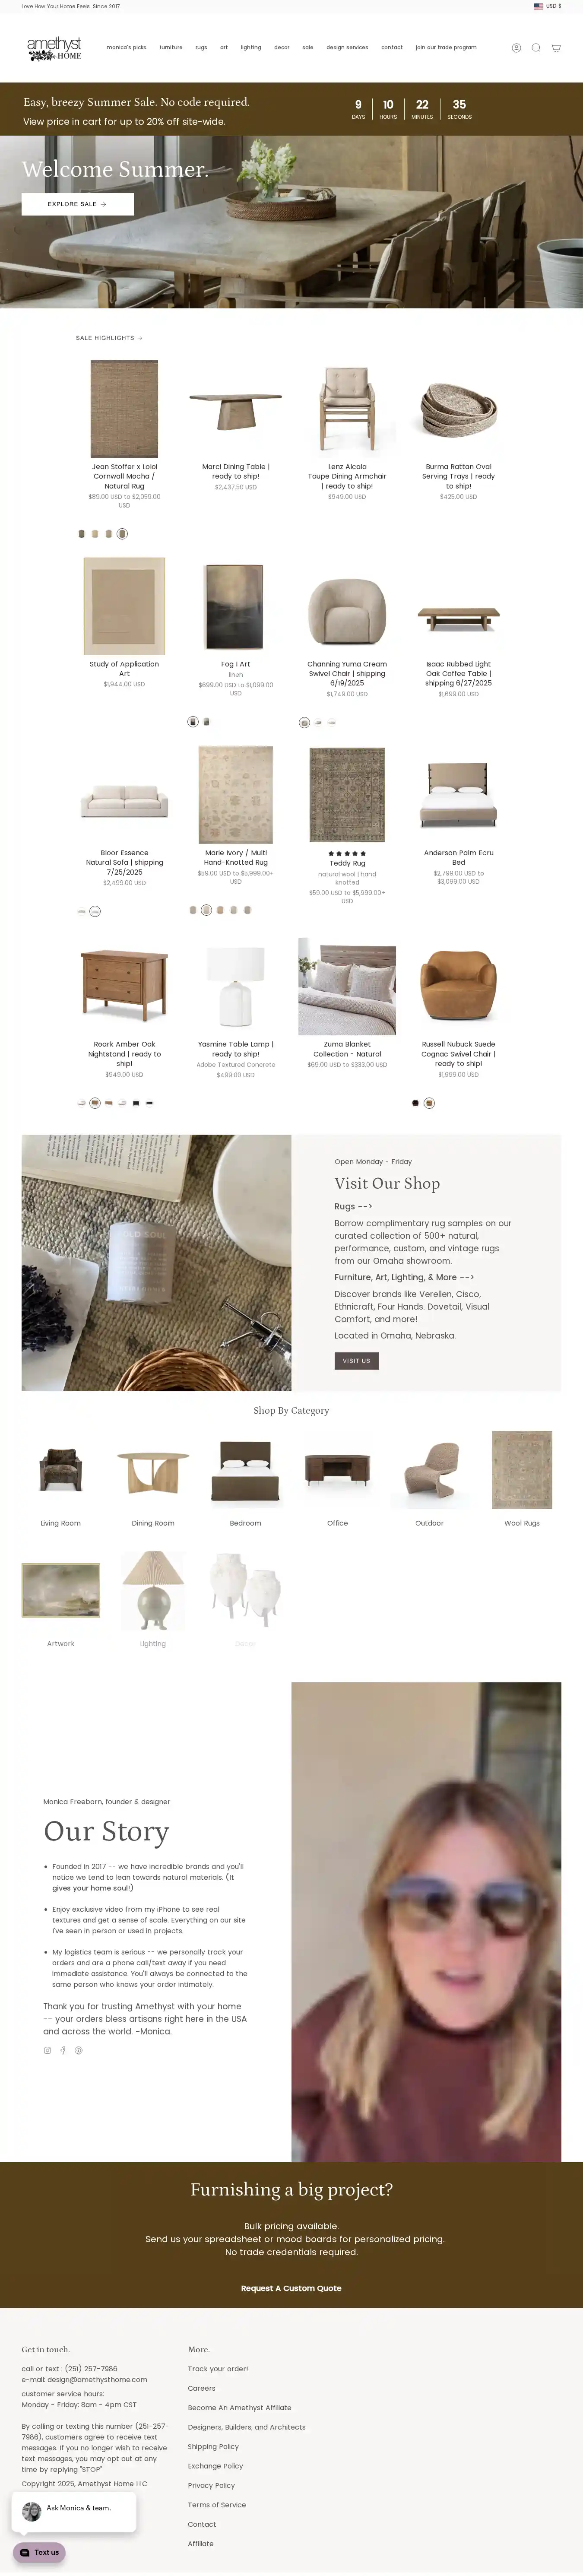Open Instagram icon in Our Story
583x2576 pixels.
(47, 2050)
